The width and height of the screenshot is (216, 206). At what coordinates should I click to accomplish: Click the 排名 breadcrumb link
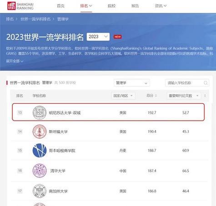point(10,19)
